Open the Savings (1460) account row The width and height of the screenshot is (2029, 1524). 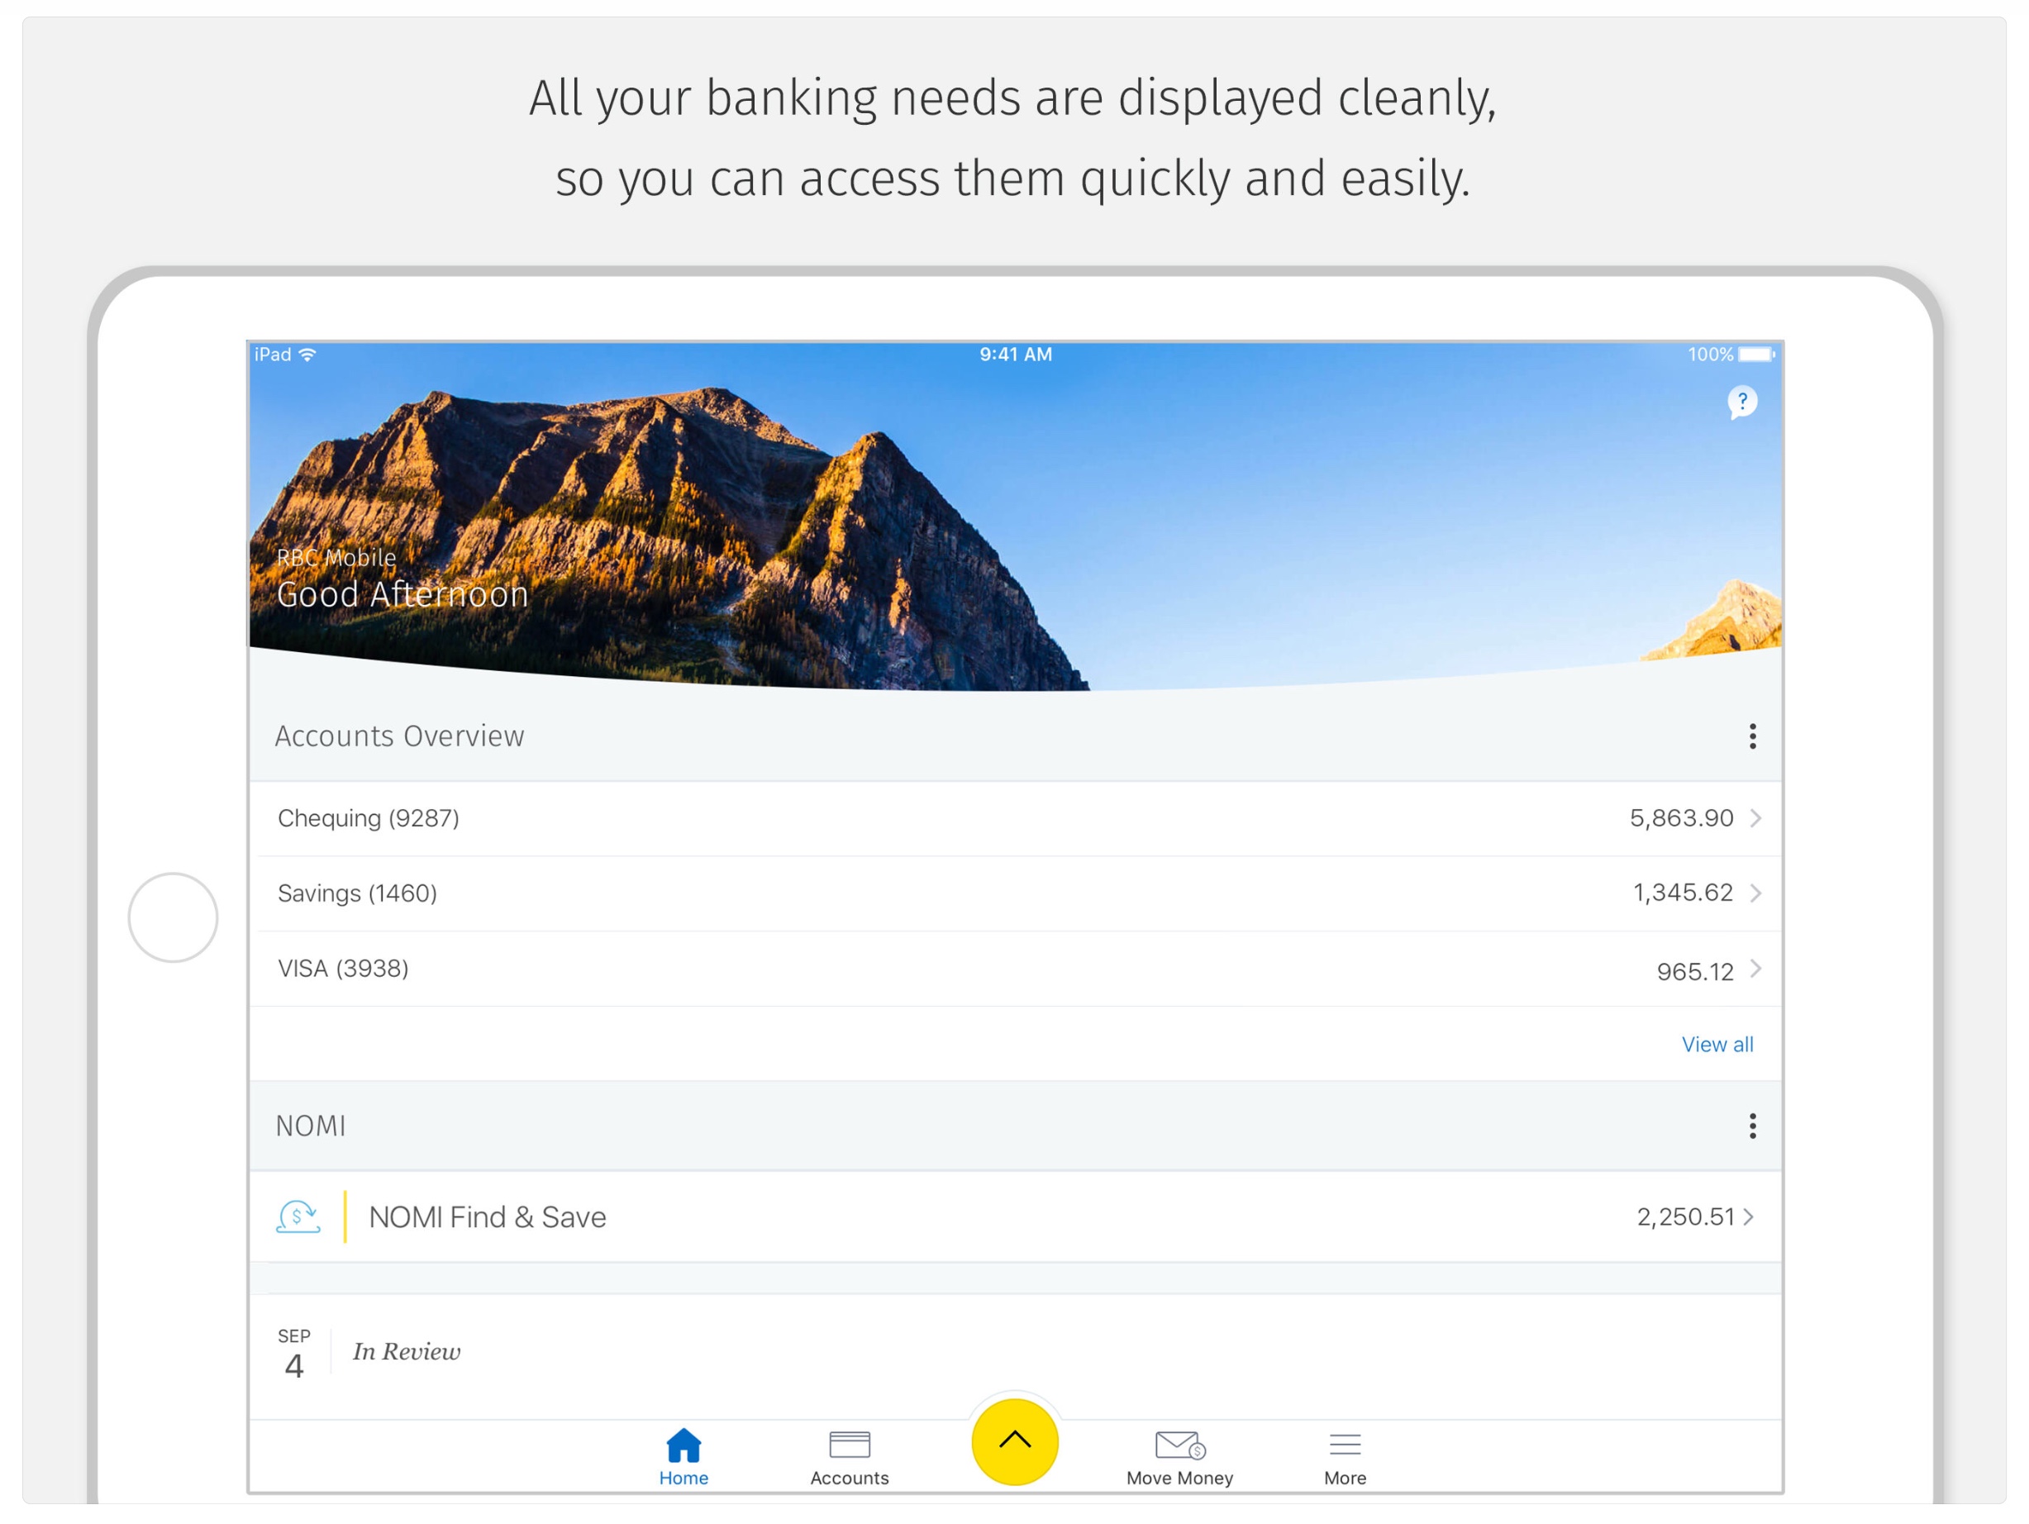point(917,893)
